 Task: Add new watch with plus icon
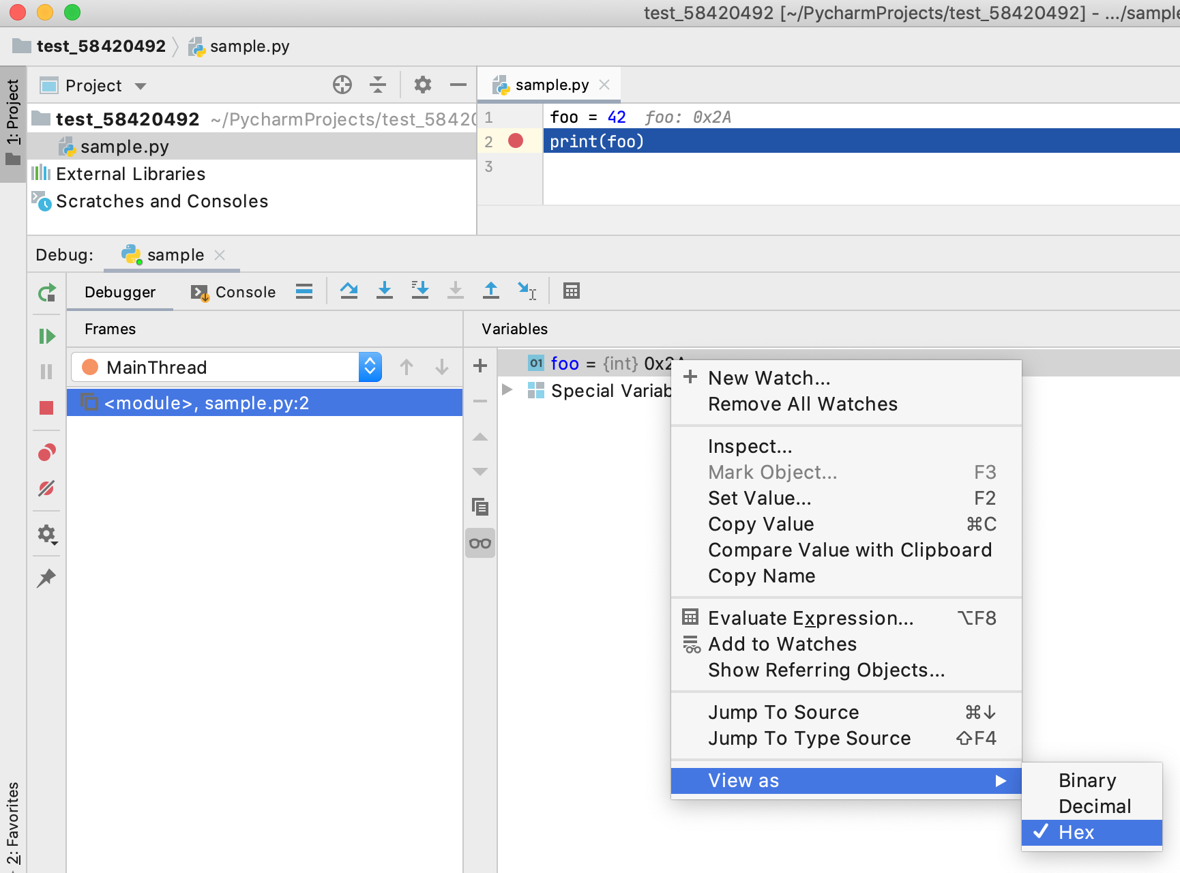[x=480, y=366]
